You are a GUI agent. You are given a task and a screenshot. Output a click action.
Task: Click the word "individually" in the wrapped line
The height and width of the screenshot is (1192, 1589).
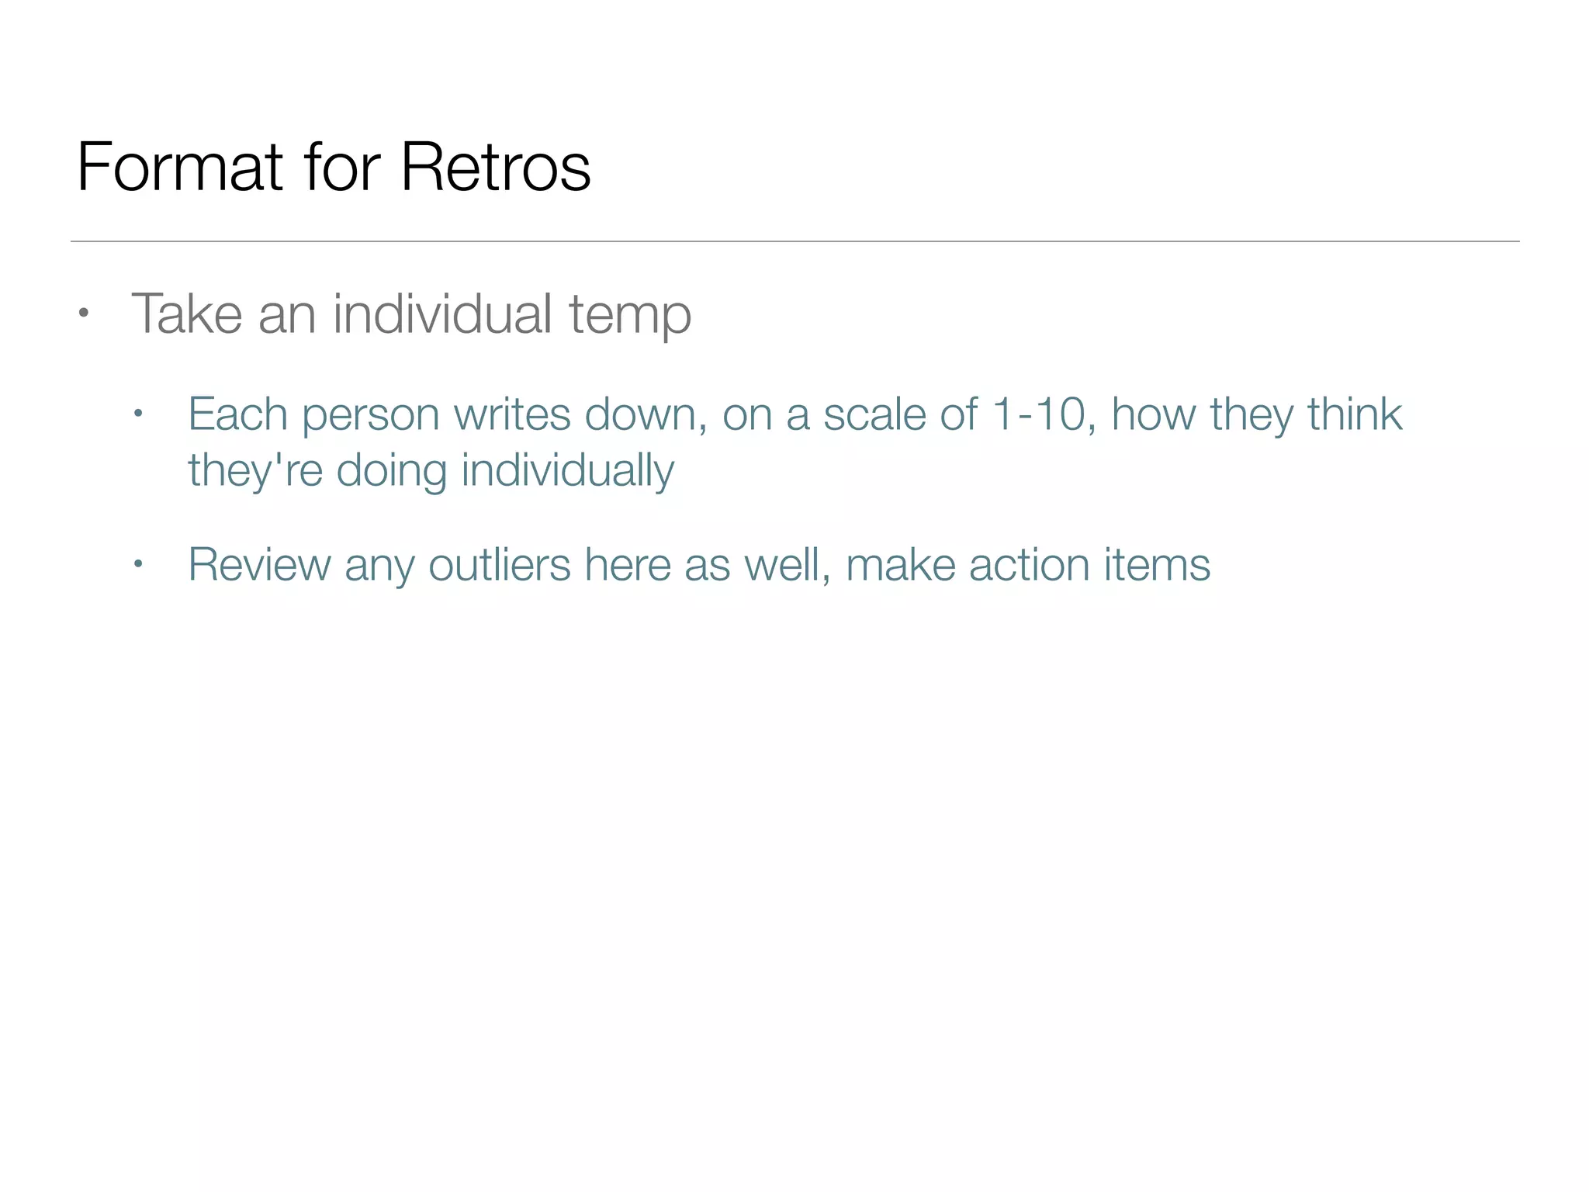point(567,471)
